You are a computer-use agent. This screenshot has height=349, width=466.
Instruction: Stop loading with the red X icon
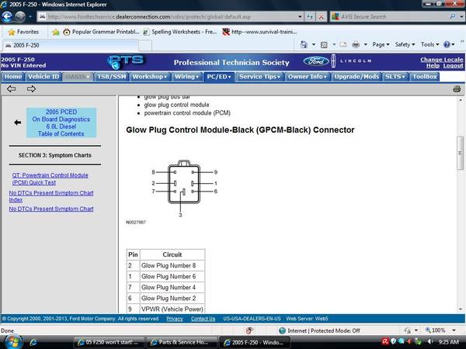pyautogui.click(x=321, y=17)
